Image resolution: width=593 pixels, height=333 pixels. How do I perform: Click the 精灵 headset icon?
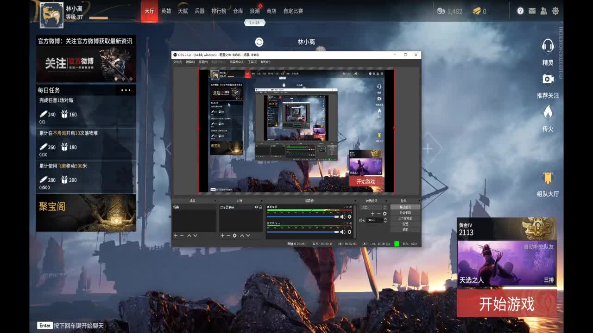pyautogui.click(x=548, y=46)
